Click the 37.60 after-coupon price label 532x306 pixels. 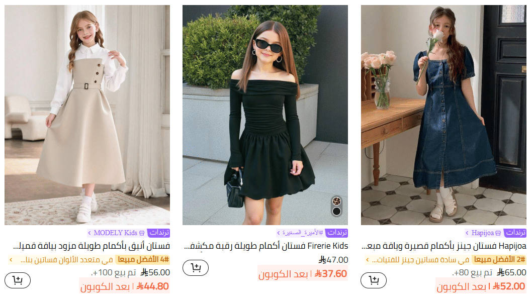(x=303, y=274)
